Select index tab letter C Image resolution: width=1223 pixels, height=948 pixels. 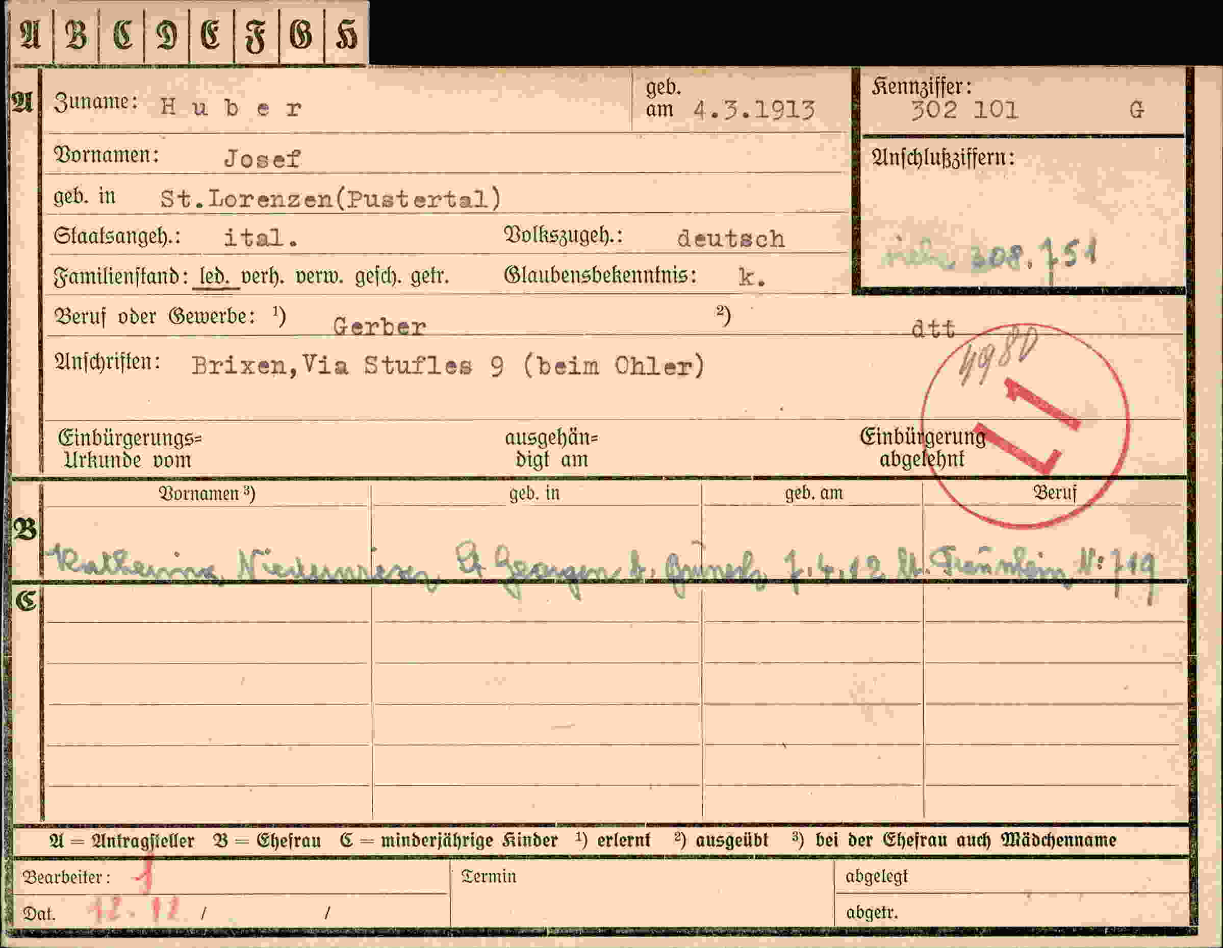[x=121, y=35]
